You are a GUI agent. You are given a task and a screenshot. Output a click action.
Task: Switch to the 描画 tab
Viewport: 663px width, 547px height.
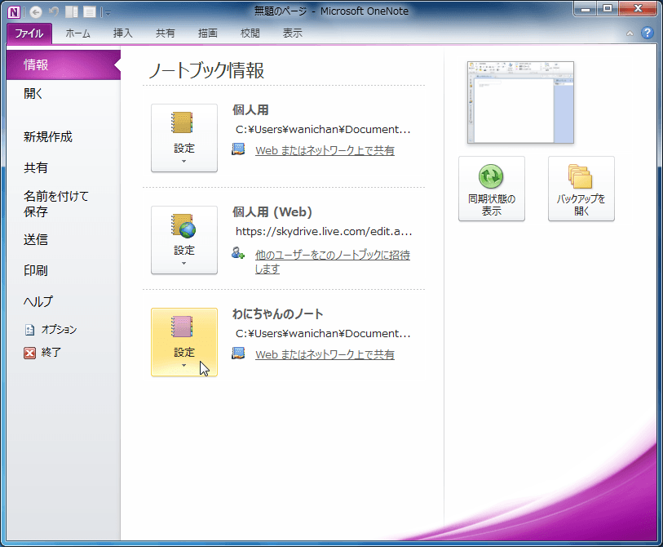[208, 33]
